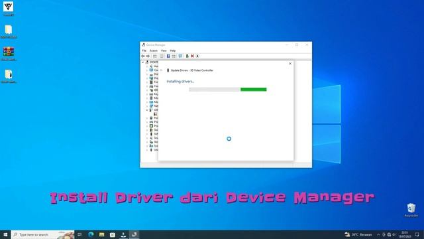The height and width of the screenshot is (239, 424).
Task: Click the network icon in system tray
Action: 389,234
